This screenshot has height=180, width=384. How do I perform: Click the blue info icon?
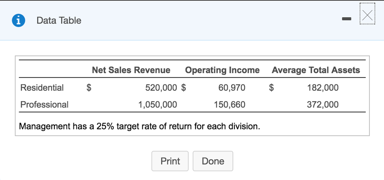tap(18, 20)
